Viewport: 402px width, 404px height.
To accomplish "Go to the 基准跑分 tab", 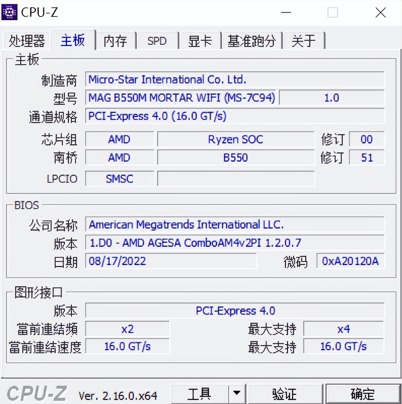I will [x=251, y=41].
